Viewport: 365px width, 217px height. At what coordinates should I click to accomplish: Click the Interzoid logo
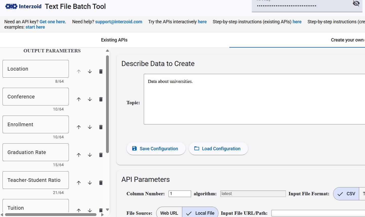tap(23, 6)
